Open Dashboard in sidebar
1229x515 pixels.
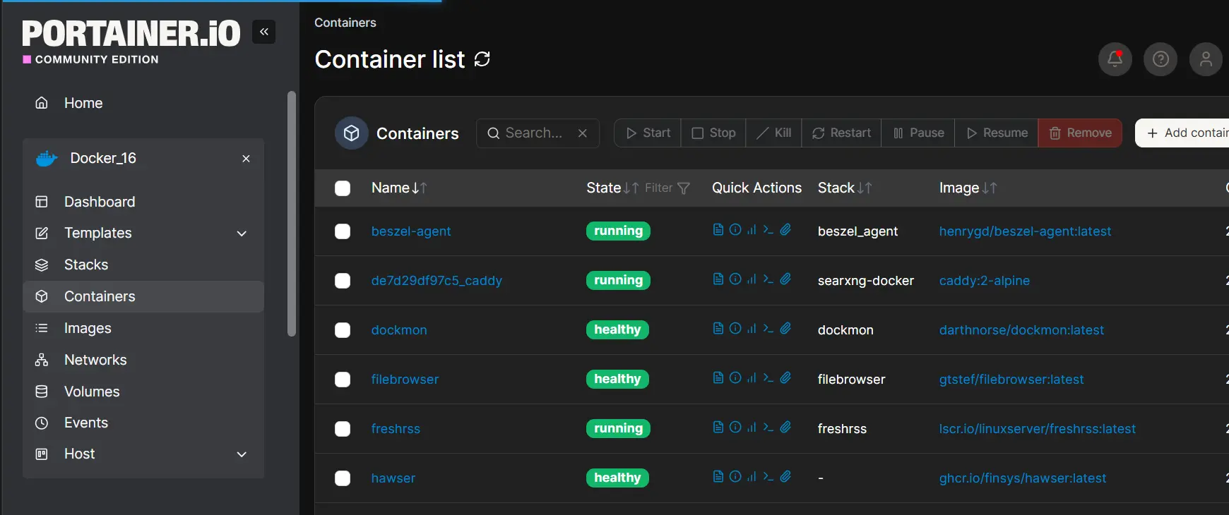[x=143, y=202]
